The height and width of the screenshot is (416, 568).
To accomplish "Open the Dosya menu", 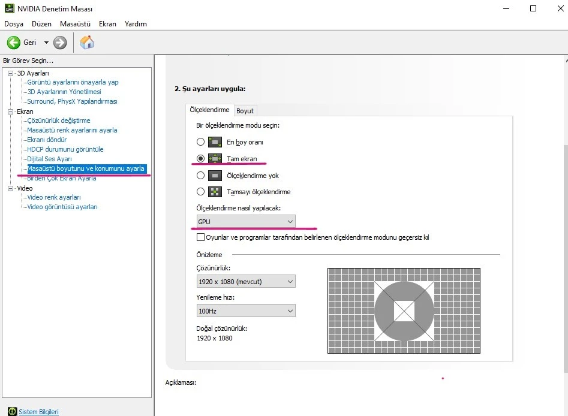I will coord(14,24).
